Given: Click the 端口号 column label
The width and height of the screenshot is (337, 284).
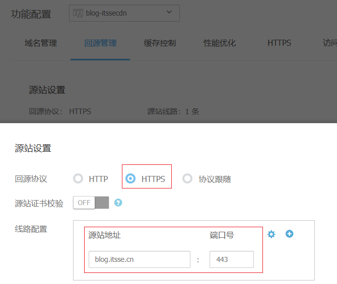Looking at the screenshot, I should [222, 235].
